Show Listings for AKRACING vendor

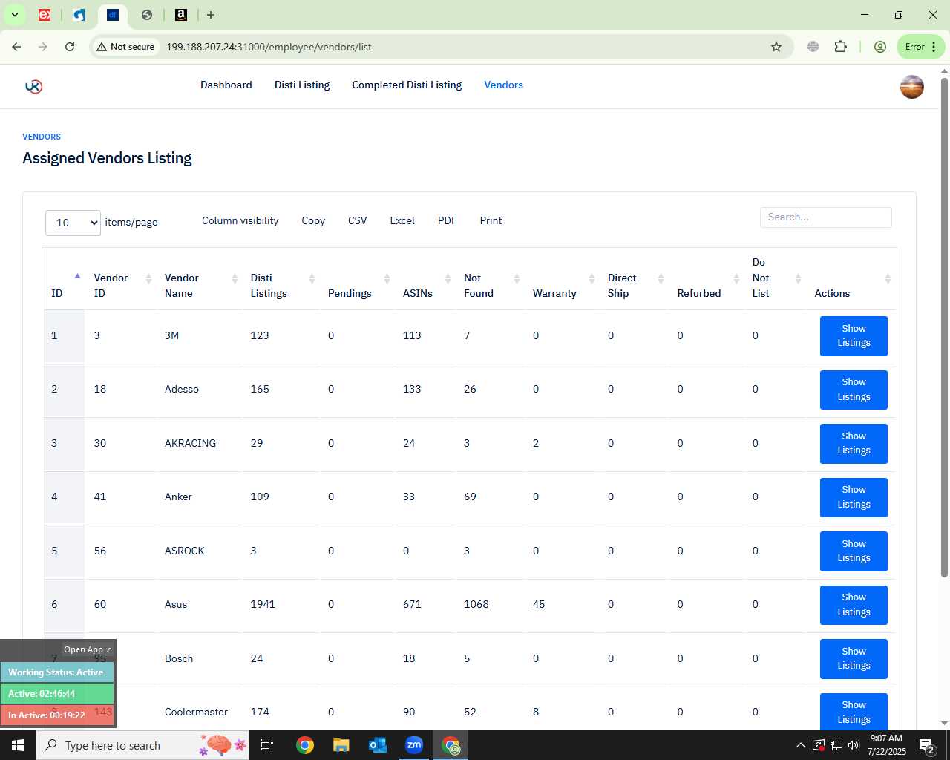854,443
